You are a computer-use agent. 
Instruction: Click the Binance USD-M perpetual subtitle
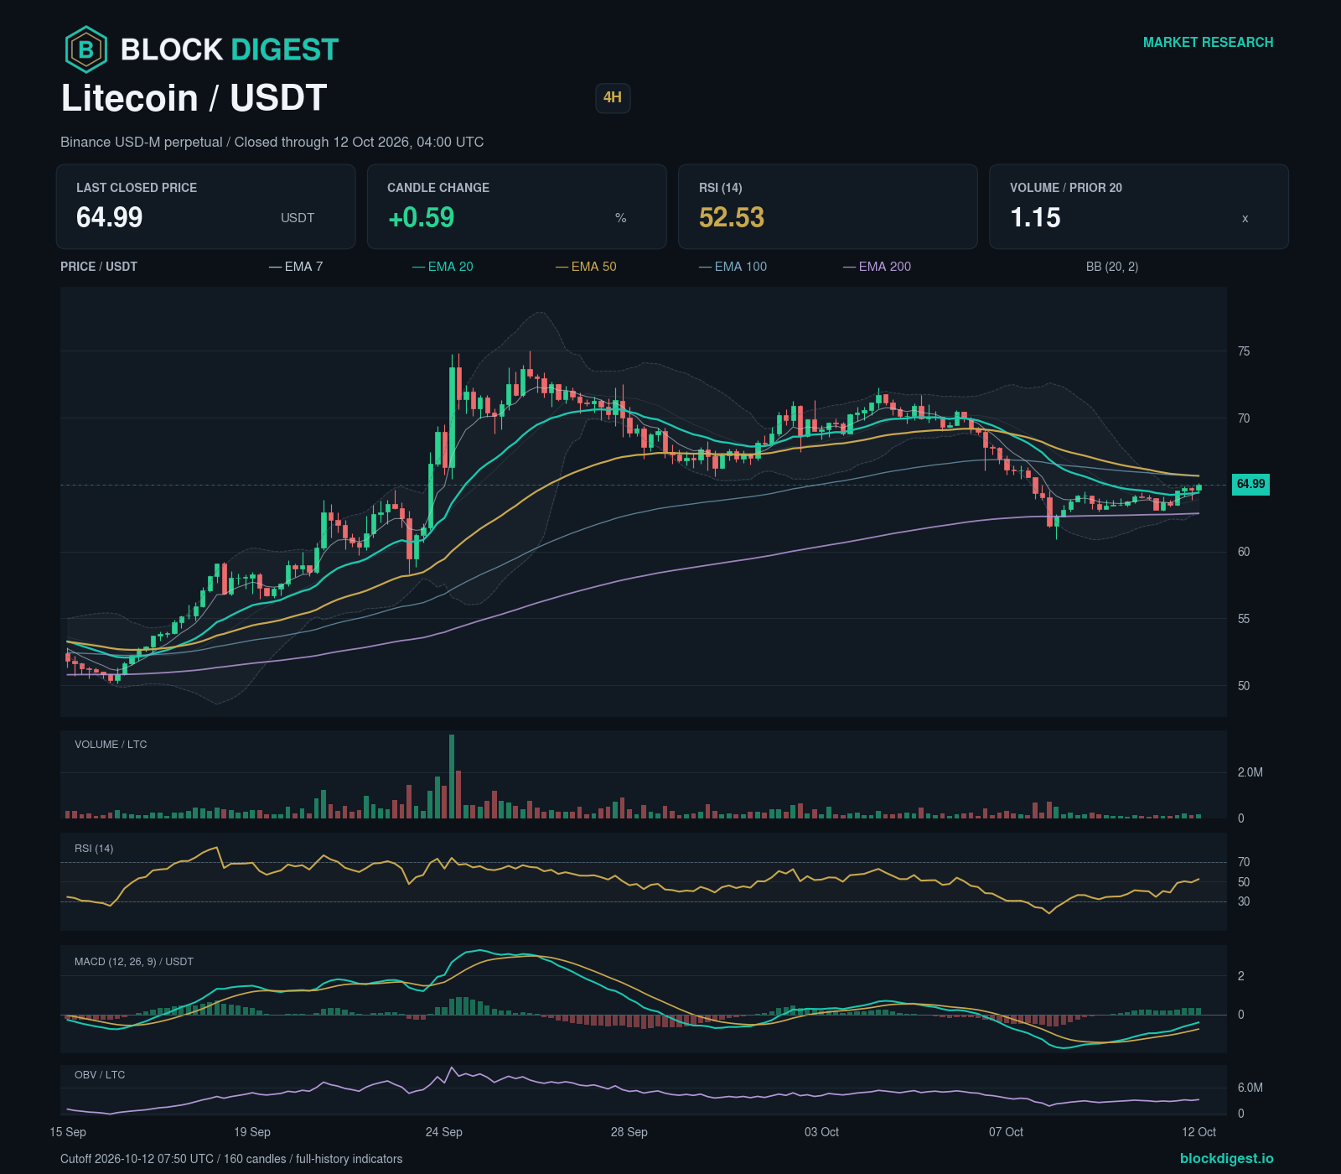272,142
